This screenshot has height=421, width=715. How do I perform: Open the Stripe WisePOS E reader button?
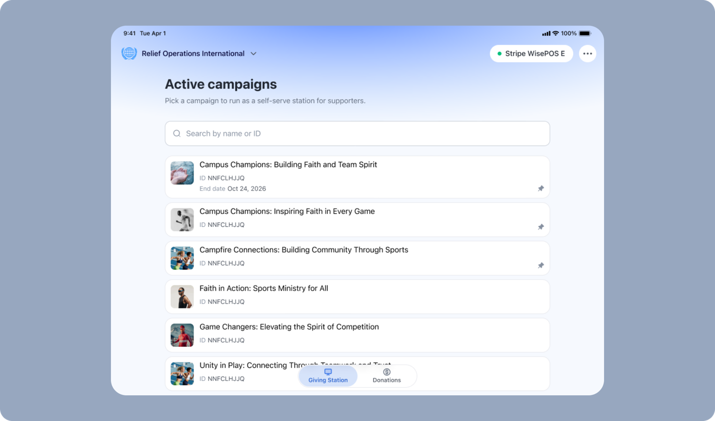point(531,53)
